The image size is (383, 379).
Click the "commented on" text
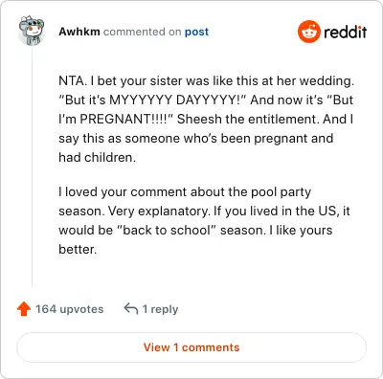click(143, 32)
